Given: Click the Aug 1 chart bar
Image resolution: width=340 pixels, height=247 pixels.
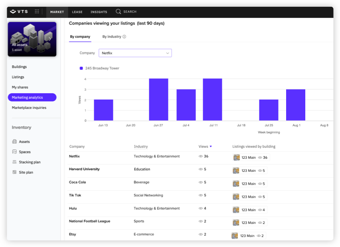Looking at the screenshot, I should (296, 105).
